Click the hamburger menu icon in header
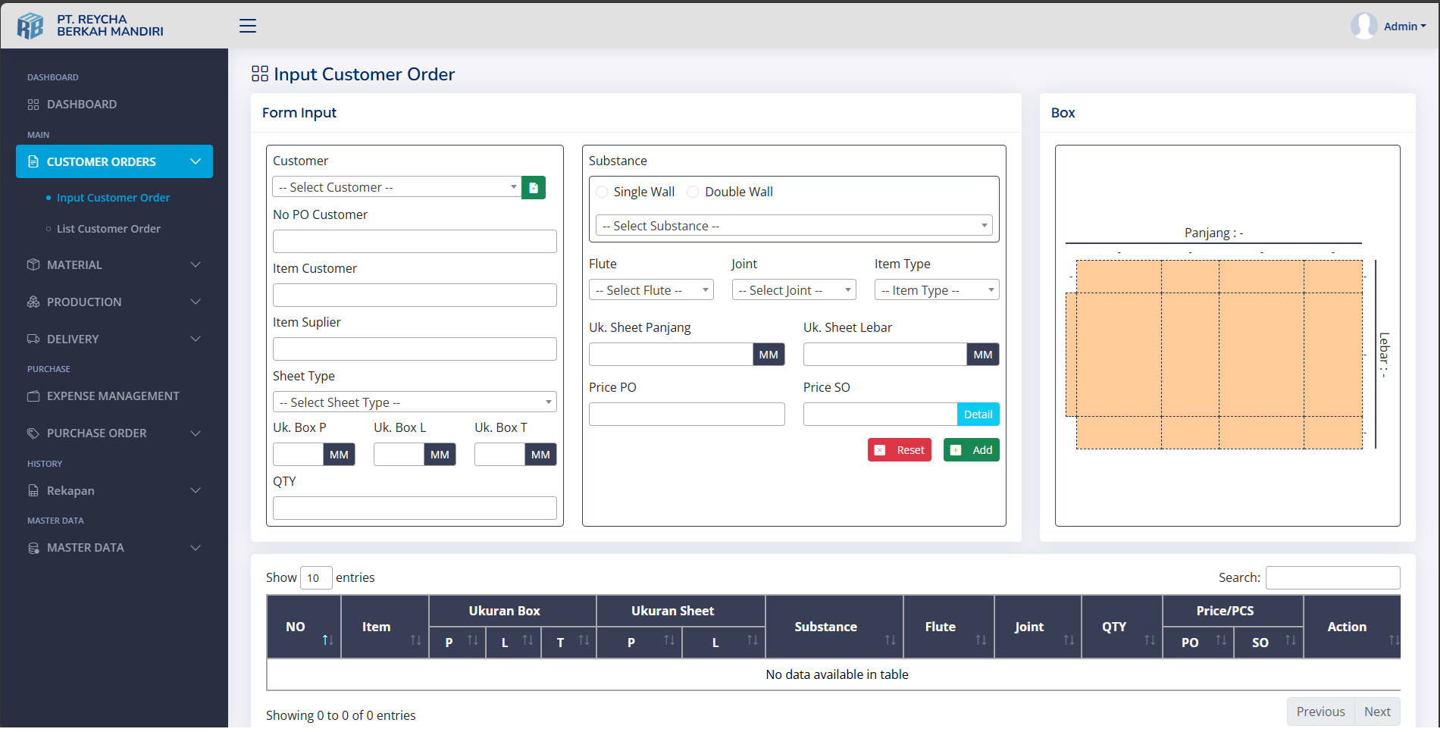1440x732 pixels. click(248, 26)
